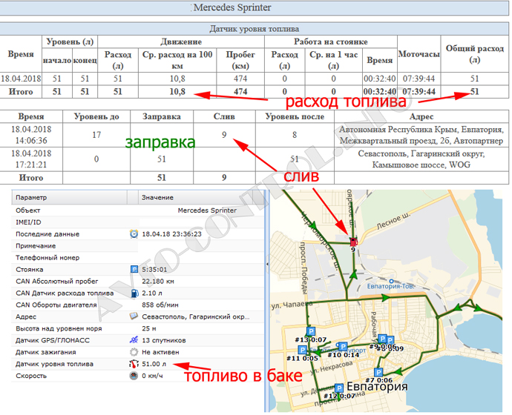
Task: Select the Mercedes Sprinter value in Объект row
Action: click(x=208, y=210)
